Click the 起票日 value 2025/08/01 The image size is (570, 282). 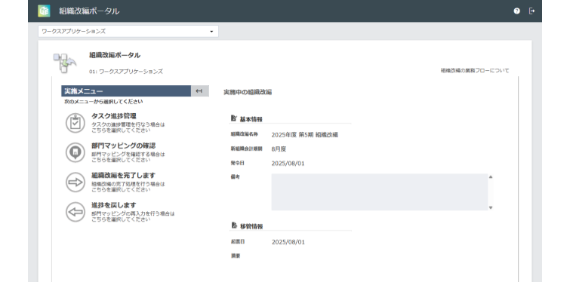click(288, 242)
